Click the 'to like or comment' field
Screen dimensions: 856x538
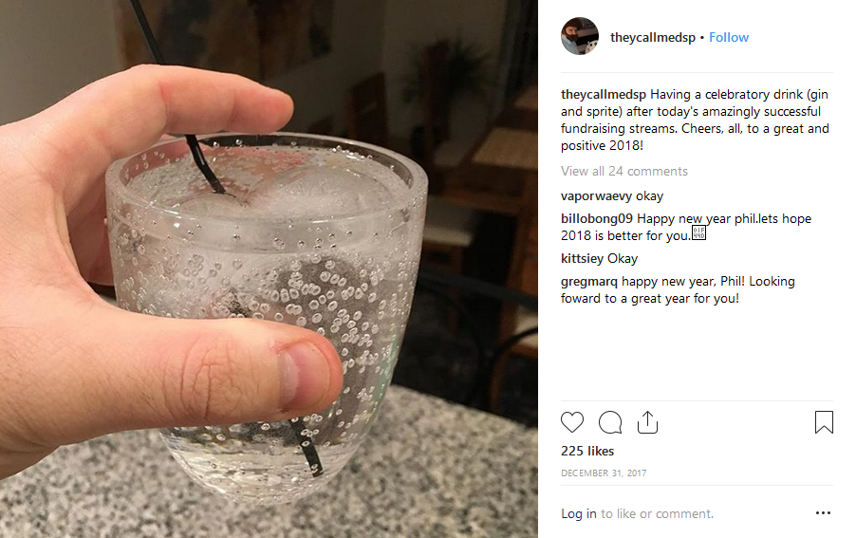coord(658,513)
